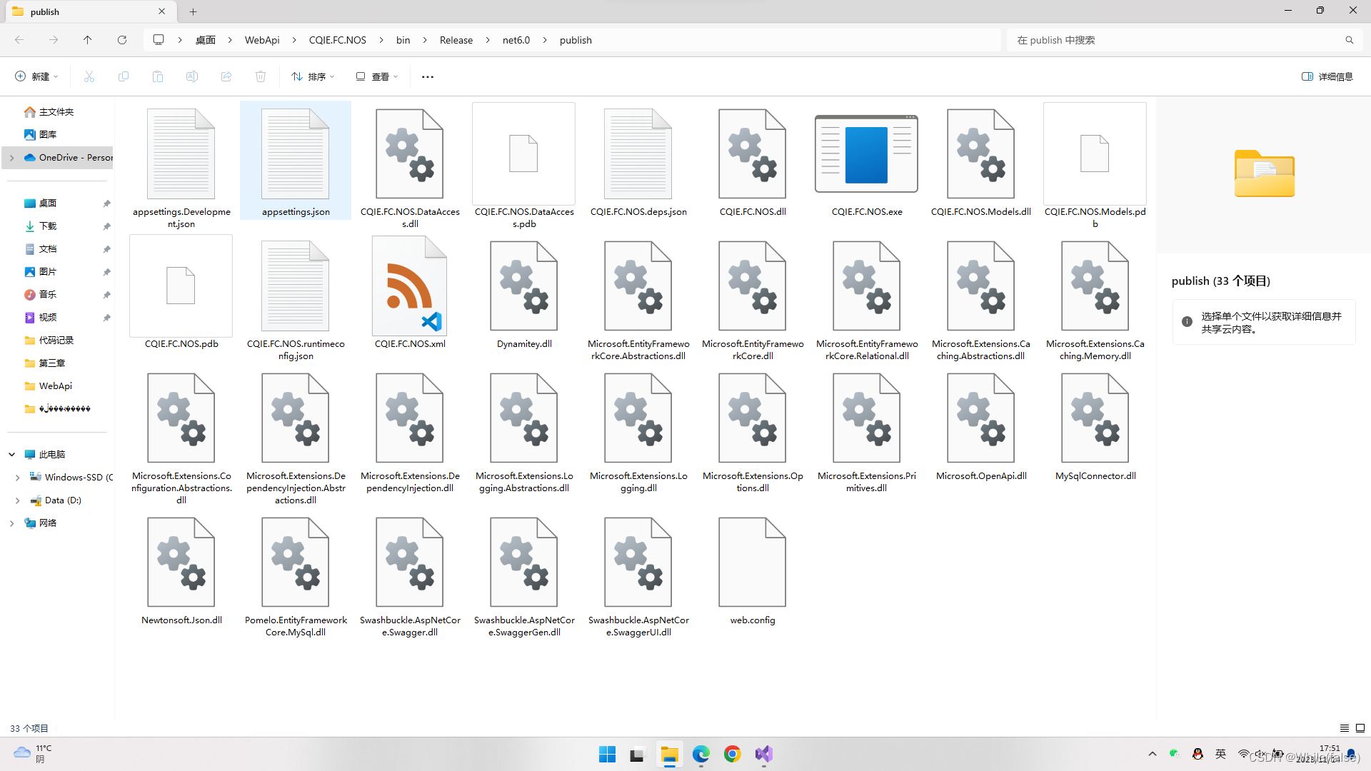The image size is (1371, 771).
Task: Click the Delete trash icon in toolbar
Action: (x=261, y=76)
